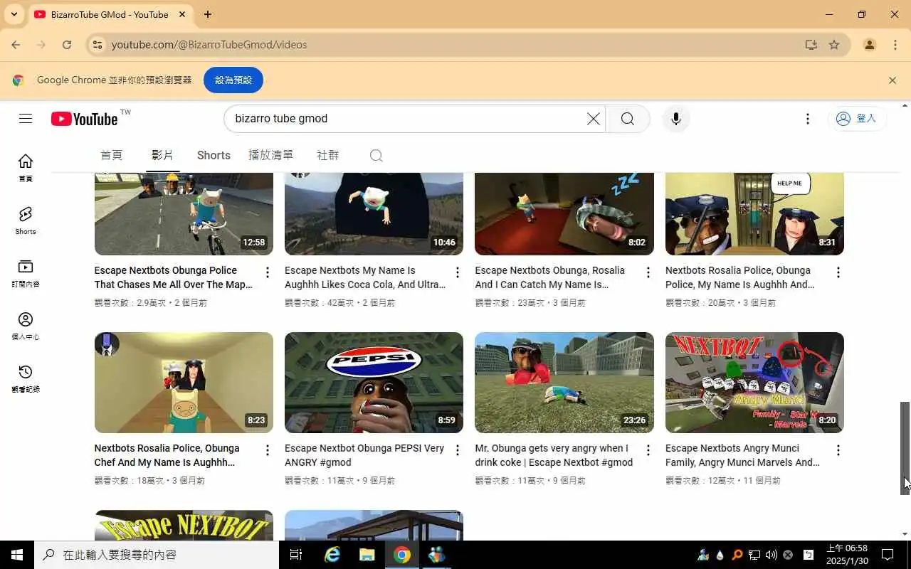Open the personal center sidebar icon
This screenshot has height=569, width=911.
coord(26,326)
